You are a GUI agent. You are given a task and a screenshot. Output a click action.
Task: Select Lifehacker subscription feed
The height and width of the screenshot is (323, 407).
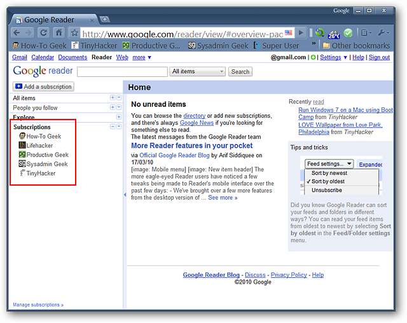(39, 146)
